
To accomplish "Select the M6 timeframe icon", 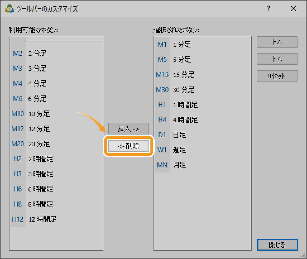I will 18,99.
